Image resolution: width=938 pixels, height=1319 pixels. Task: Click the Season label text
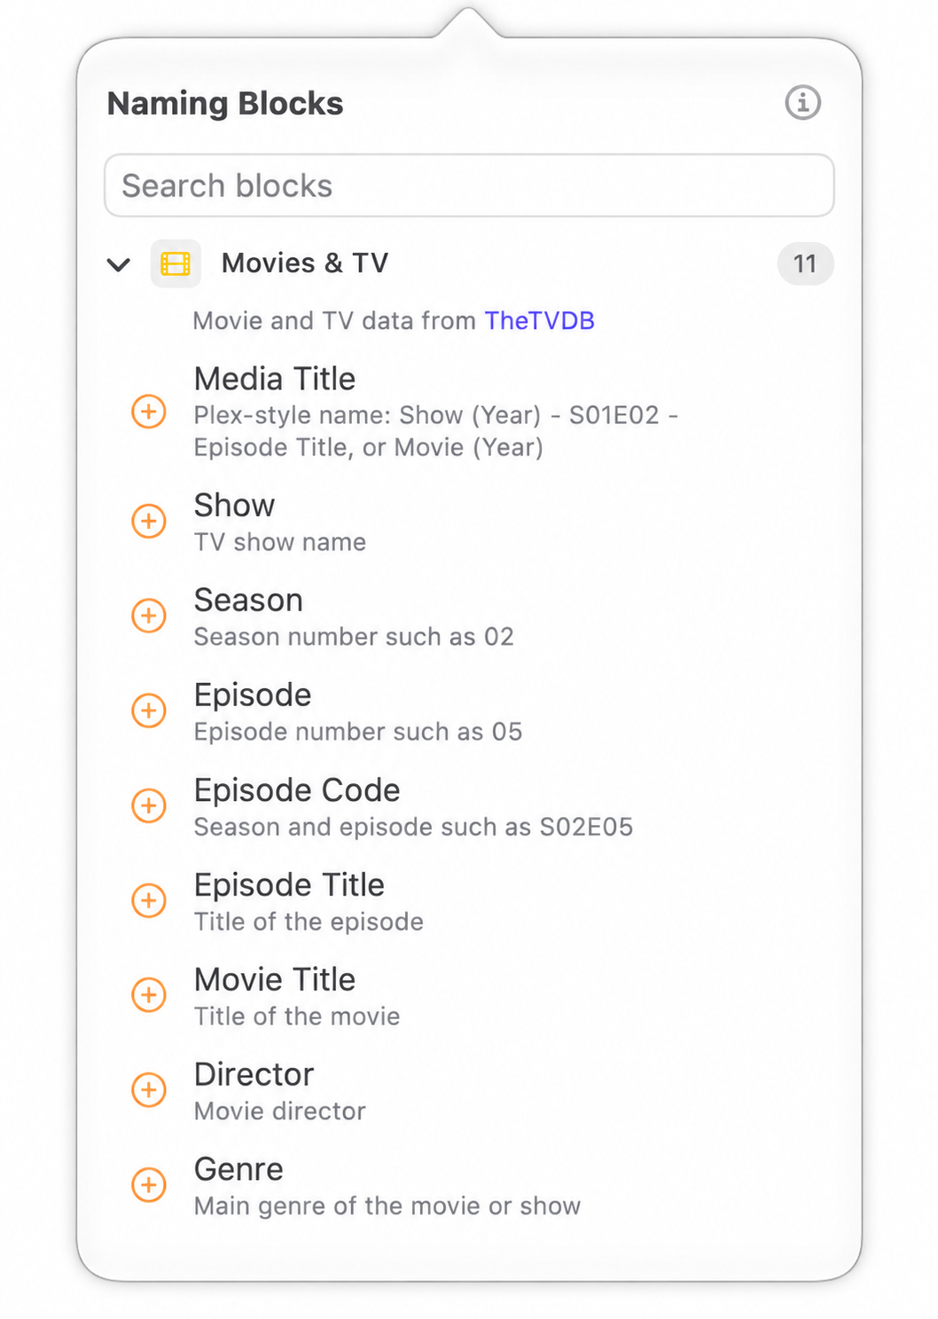pyautogui.click(x=248, y=600)
